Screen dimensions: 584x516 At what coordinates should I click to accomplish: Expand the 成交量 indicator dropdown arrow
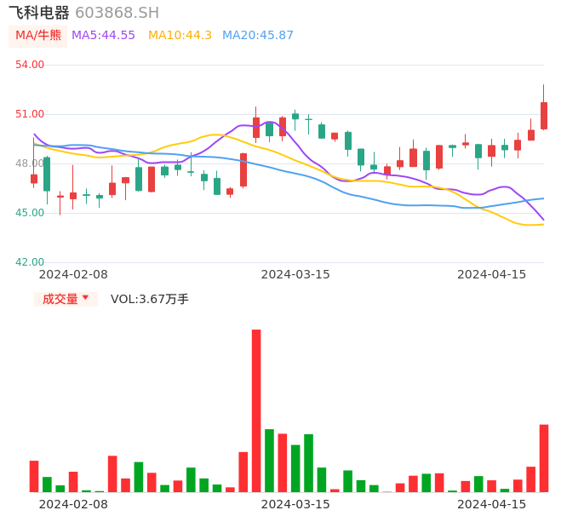pos(85,298)
